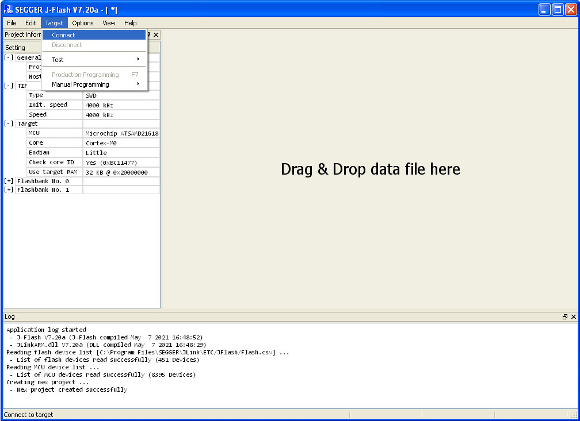Choose Connect from the Target menu
The image size is (580, 421).
(x=94, y=35)
